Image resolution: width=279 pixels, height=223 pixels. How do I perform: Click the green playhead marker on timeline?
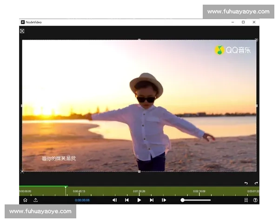pos(66,188)
